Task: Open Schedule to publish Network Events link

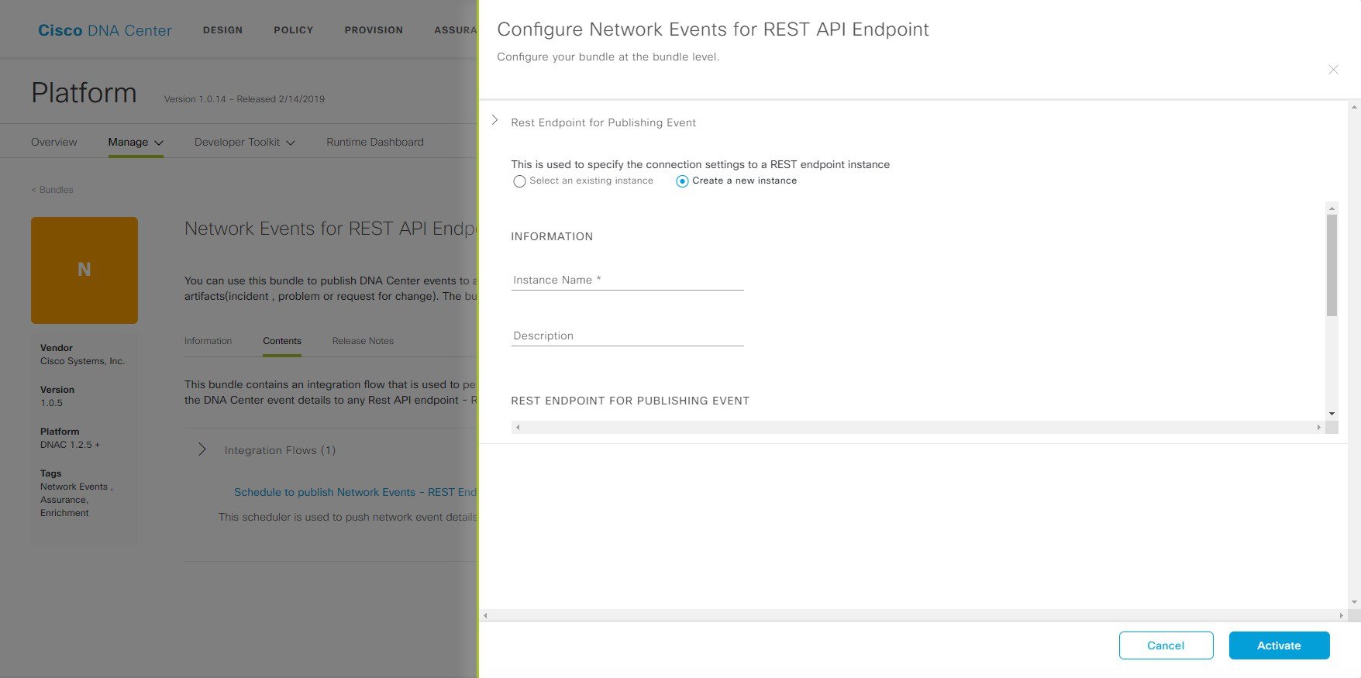Action: 355,492
